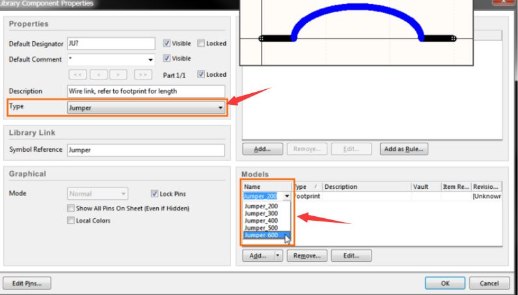Click the Vault column header
Viewport: 518px width, 295px height.
tap(426, 186)
